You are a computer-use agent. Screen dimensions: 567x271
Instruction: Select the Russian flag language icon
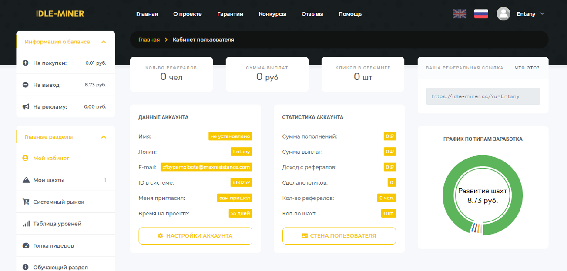[x=481, y=13]
